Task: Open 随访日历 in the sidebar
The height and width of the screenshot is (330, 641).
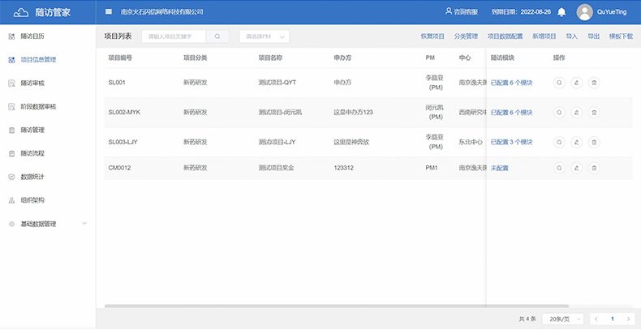Action: (x=32, y=36)
